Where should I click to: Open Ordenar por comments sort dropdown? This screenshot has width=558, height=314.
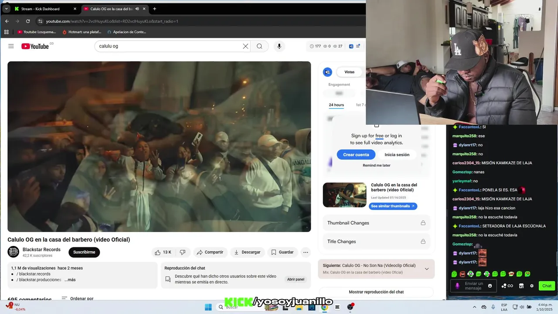pos(78,299)
